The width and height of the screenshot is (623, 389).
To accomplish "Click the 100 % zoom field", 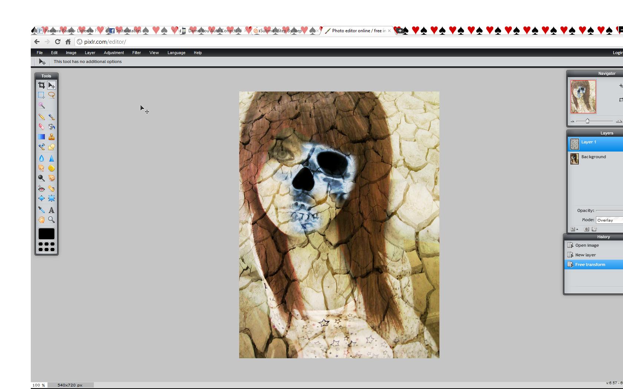I will (39, 385).
